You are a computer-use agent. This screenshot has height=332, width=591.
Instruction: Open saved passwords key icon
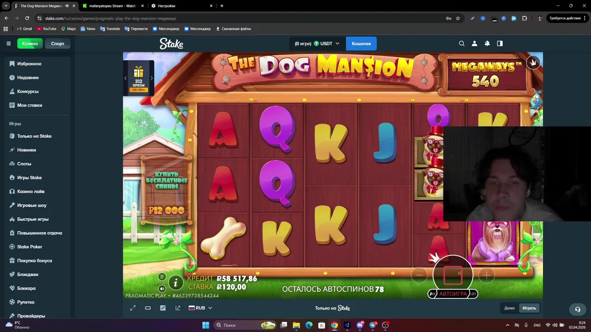(x=448, y=18)
